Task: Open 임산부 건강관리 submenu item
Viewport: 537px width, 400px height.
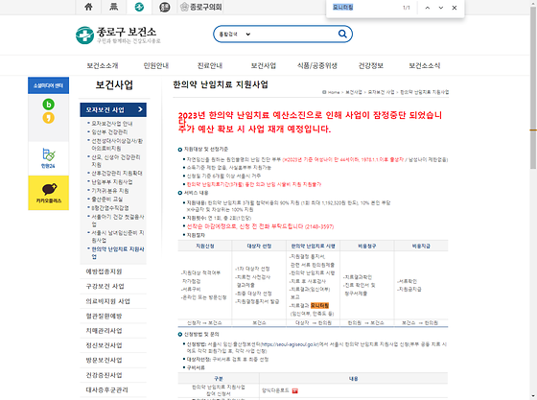Action: 109,131
